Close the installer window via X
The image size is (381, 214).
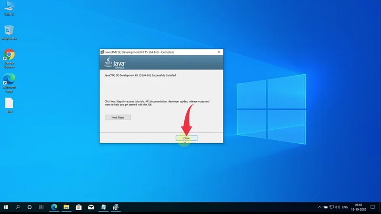pyautogui.click(x=219, y=51)
